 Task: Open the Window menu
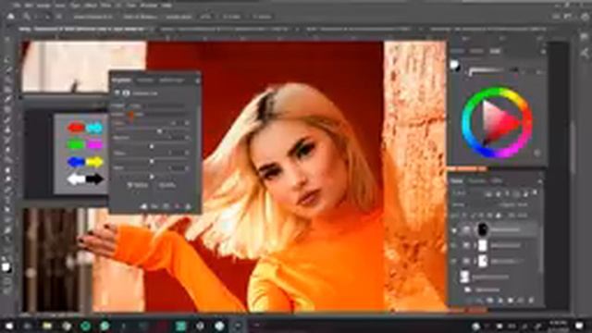pyautogui.click(x=148, y=6)
